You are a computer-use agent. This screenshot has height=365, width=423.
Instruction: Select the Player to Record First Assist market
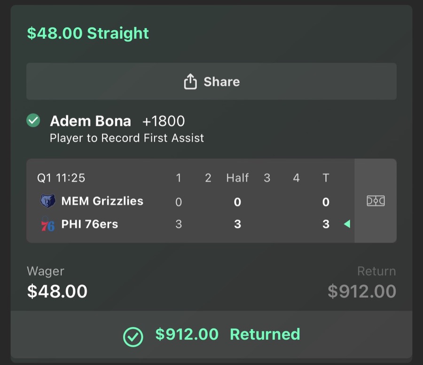(x=127, y=138)
